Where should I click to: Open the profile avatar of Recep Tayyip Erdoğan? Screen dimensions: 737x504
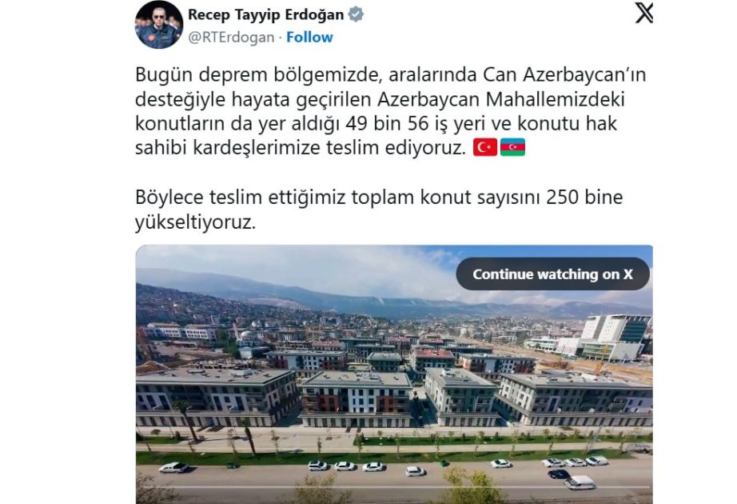(x=159, y=25)
